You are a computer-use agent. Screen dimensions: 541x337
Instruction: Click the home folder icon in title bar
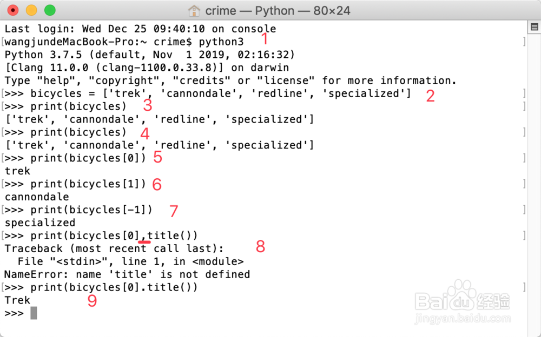[x=194, y=10]
